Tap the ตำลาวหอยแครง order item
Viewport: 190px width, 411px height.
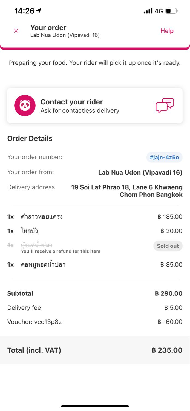[42, 217]
